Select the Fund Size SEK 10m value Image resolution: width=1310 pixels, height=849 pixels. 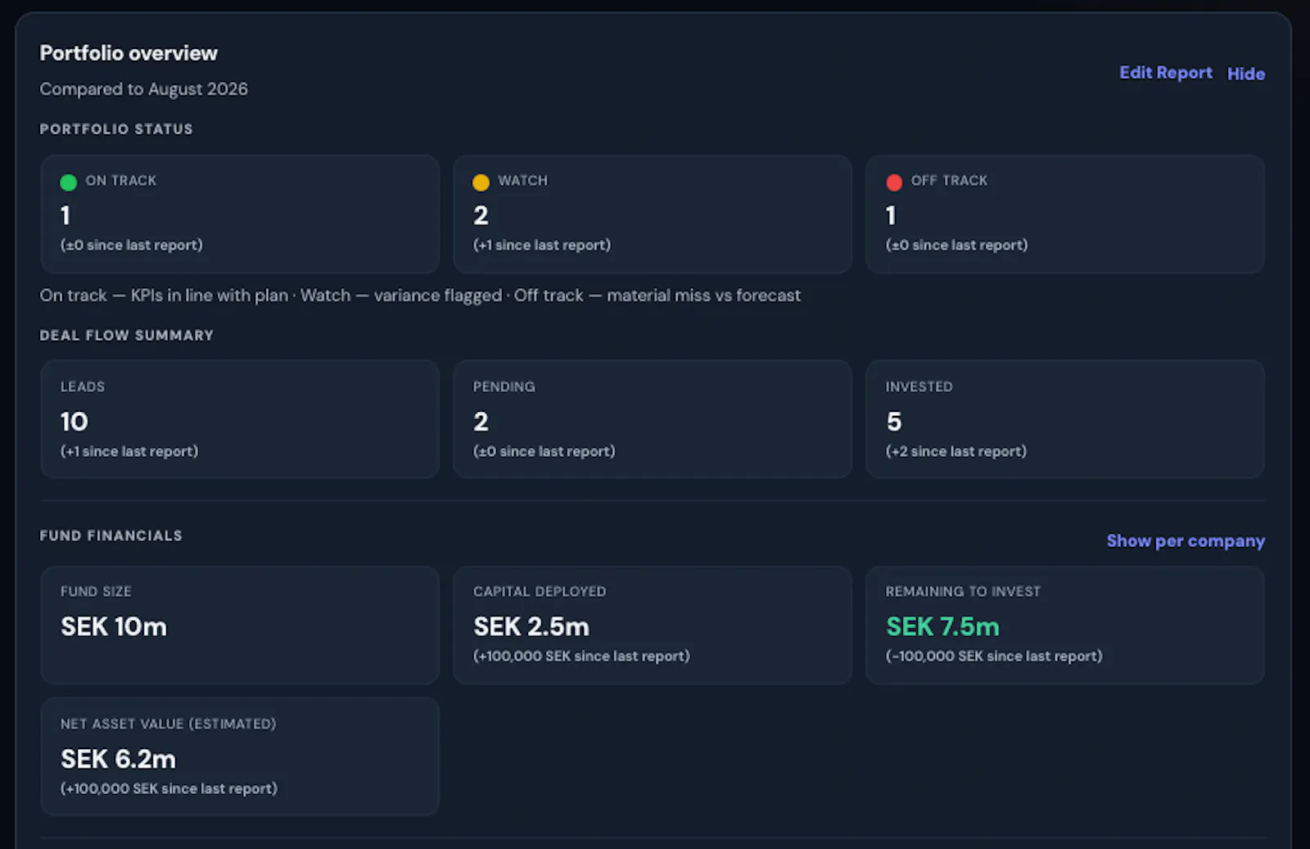tap(114, 626)
